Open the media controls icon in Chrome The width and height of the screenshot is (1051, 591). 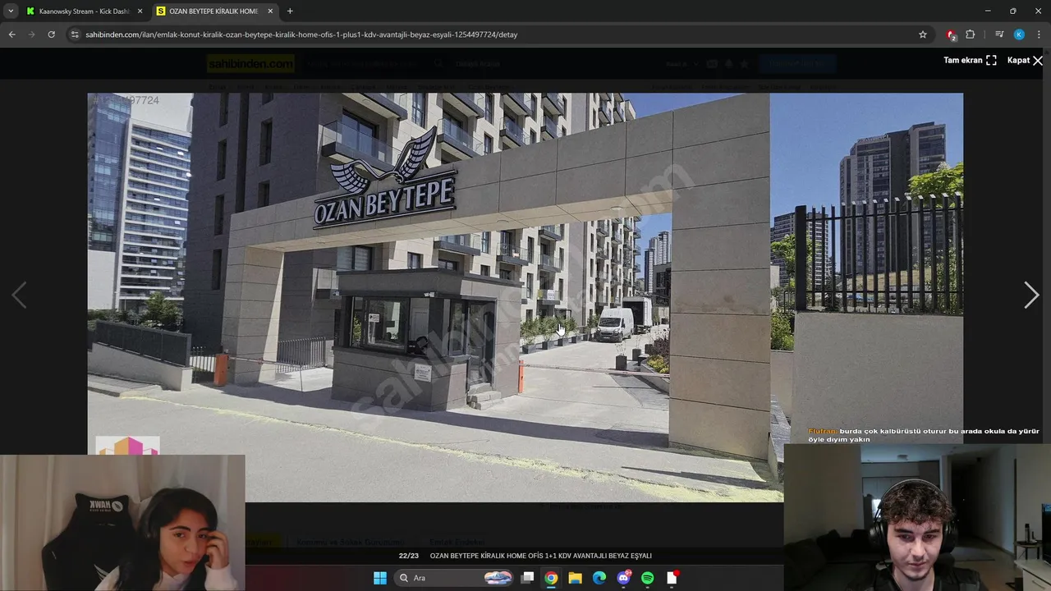click(x=998, y=34)
